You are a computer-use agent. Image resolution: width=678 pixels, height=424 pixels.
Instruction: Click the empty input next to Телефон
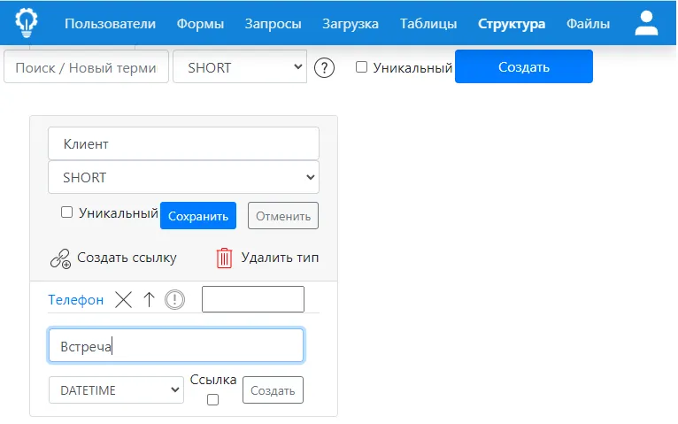(253, 299)
